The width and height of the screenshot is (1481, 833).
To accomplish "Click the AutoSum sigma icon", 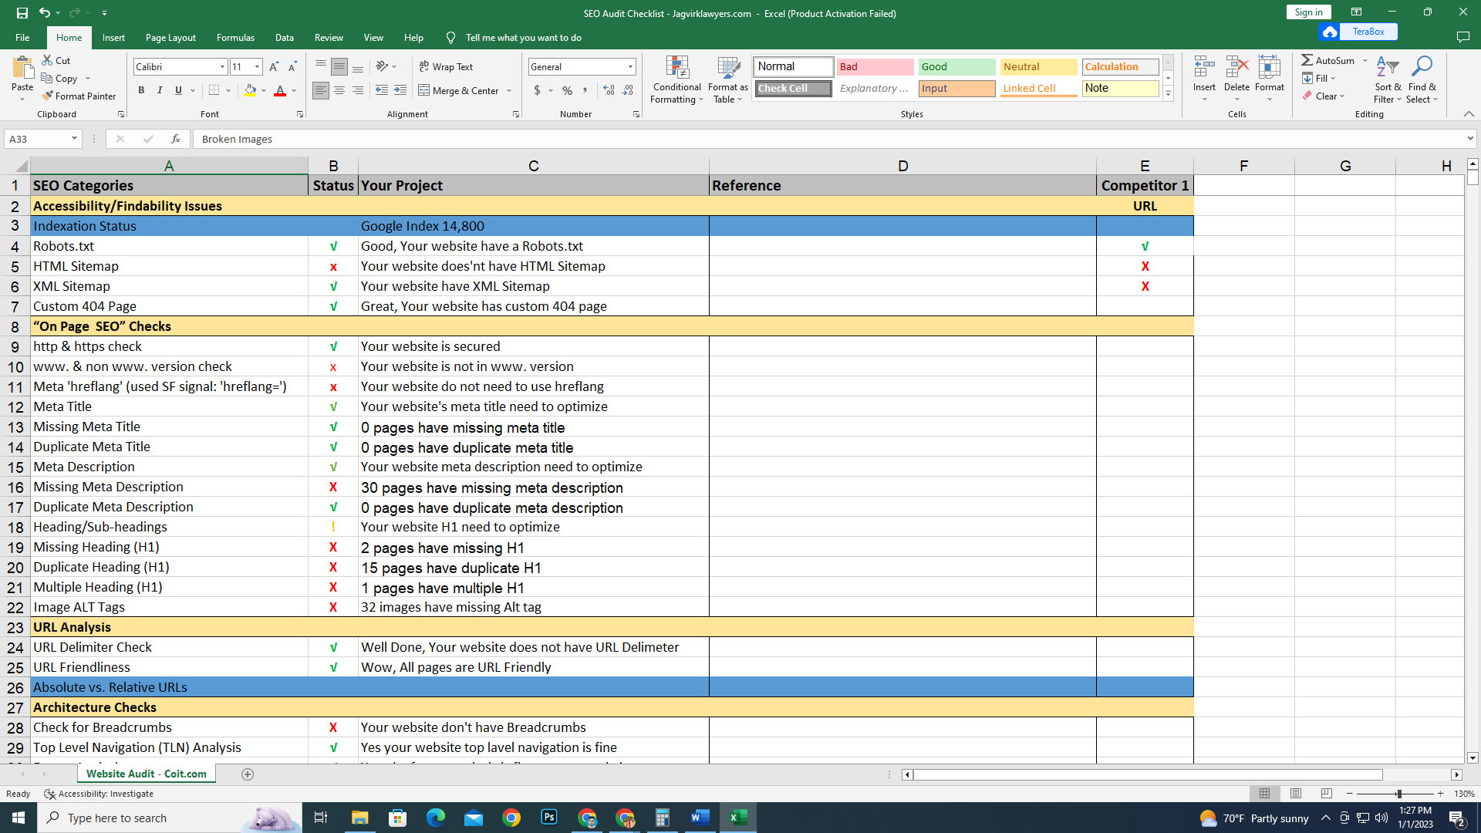I will (1307, 60).
